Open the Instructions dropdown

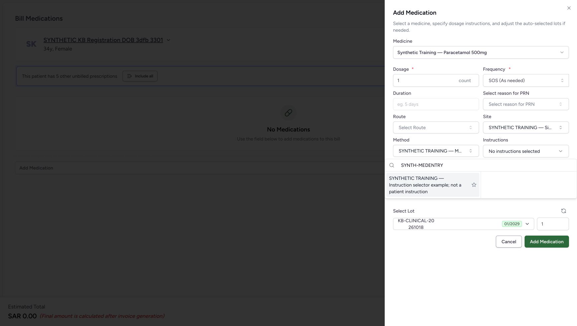pos(526,151)
